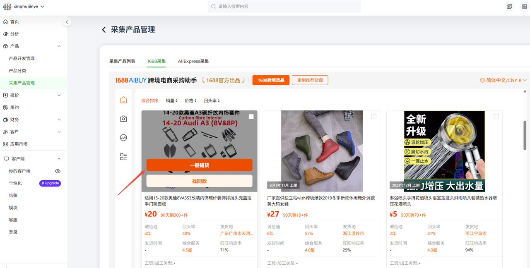Check the women's shoes product checkbox
The image size is (530, 268).
pos(374,117)
